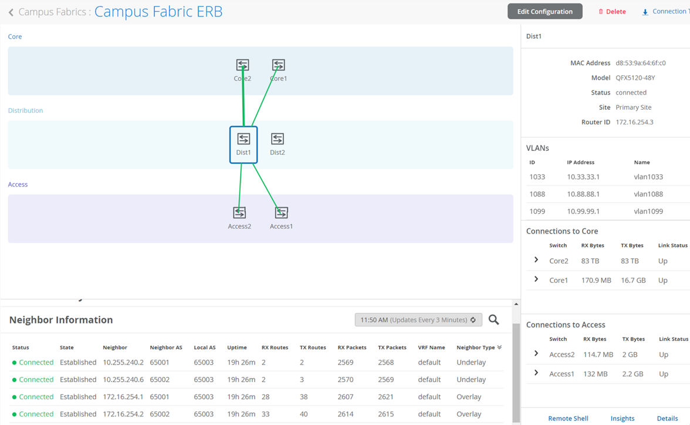Go back using the left arrow

pyautogui.click(x=11, y=12)
